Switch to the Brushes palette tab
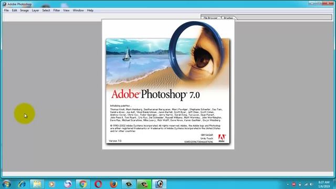 tap(228, 17)
